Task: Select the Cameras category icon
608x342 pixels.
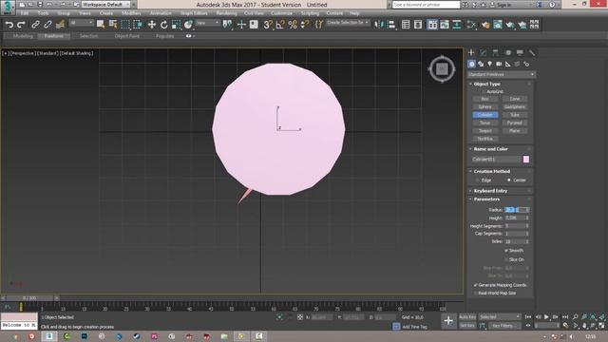Action: point(499,64)
